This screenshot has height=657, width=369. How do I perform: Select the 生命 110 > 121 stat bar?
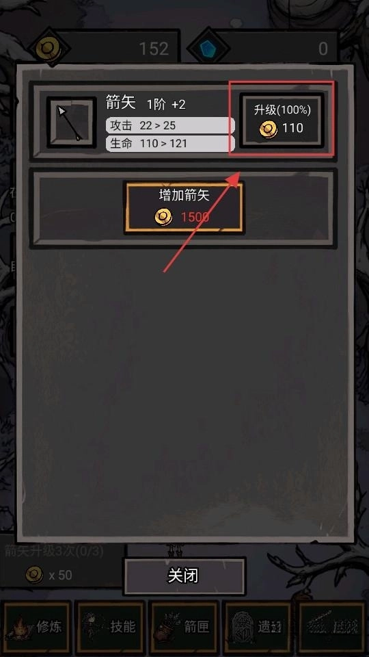[170, 144]
